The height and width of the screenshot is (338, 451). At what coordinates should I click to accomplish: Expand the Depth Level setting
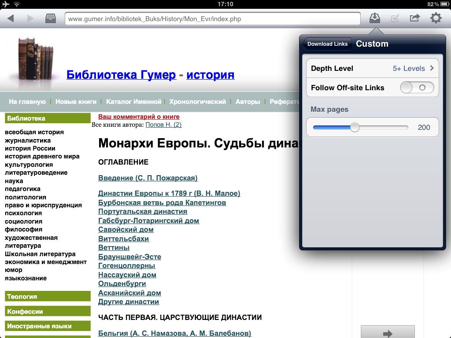372,68
